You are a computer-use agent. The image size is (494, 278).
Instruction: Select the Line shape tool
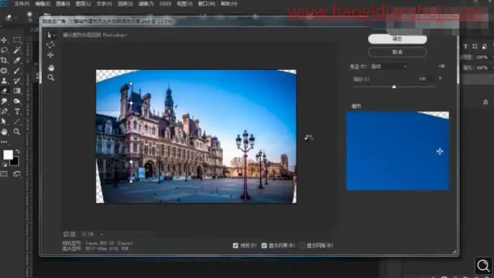click(x=17, y=121)
